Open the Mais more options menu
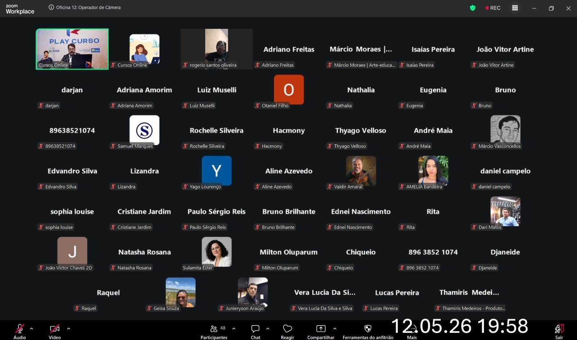 [412, 331]
